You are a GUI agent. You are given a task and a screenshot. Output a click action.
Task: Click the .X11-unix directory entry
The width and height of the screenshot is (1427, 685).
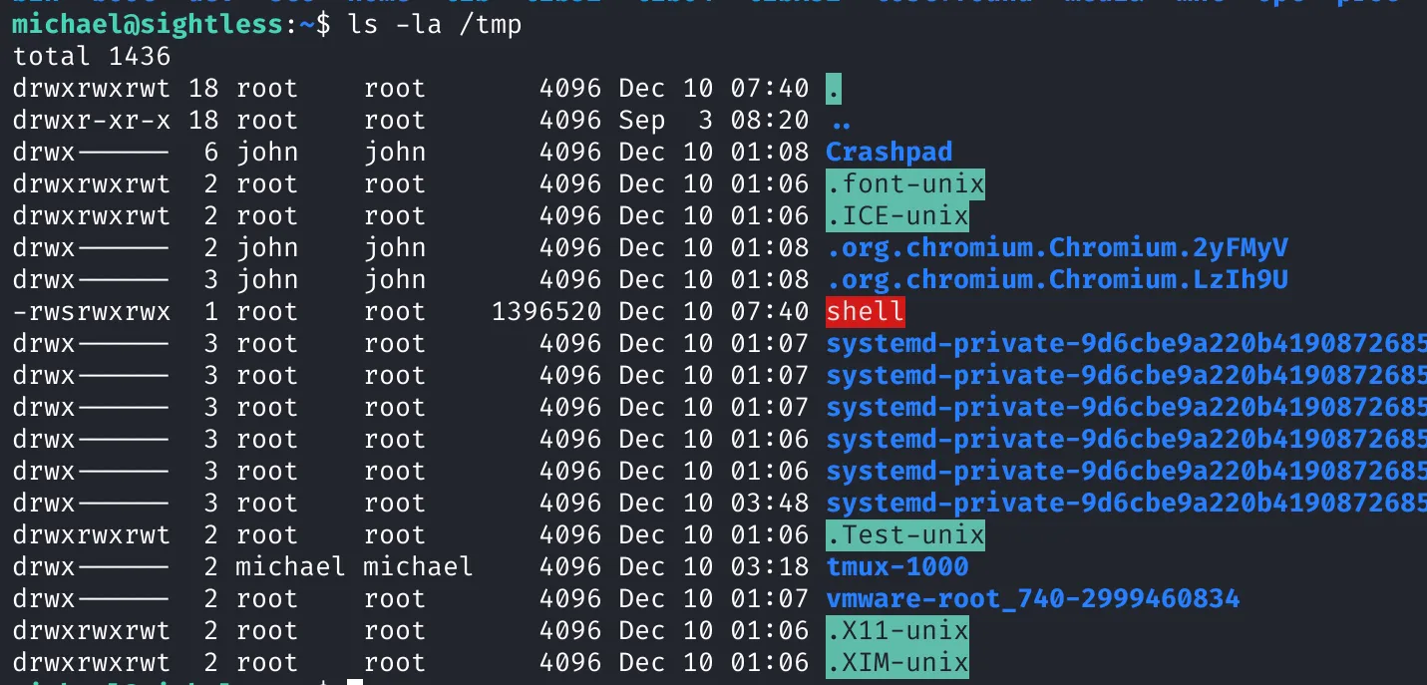click(x=897, y=630)
